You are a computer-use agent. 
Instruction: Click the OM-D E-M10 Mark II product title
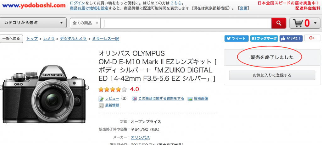click(x=158, y=66)
